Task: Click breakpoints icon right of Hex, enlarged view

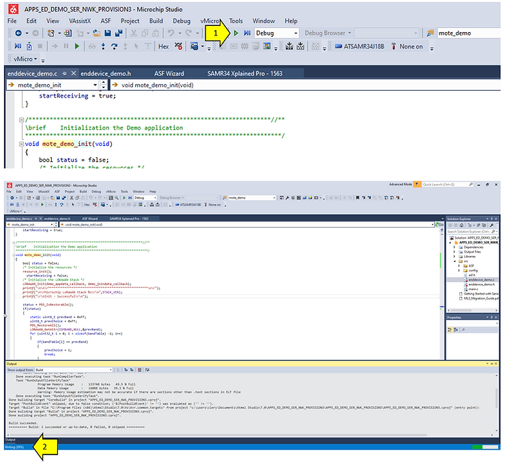Action: pos(178,46)
